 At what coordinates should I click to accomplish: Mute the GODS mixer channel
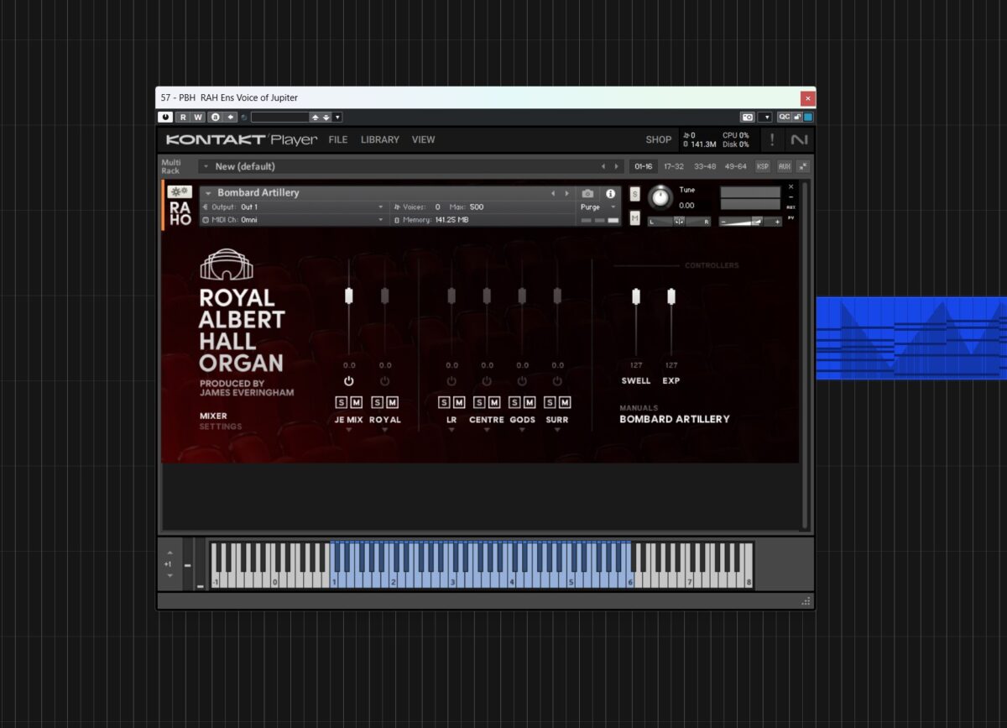[528, 402]
